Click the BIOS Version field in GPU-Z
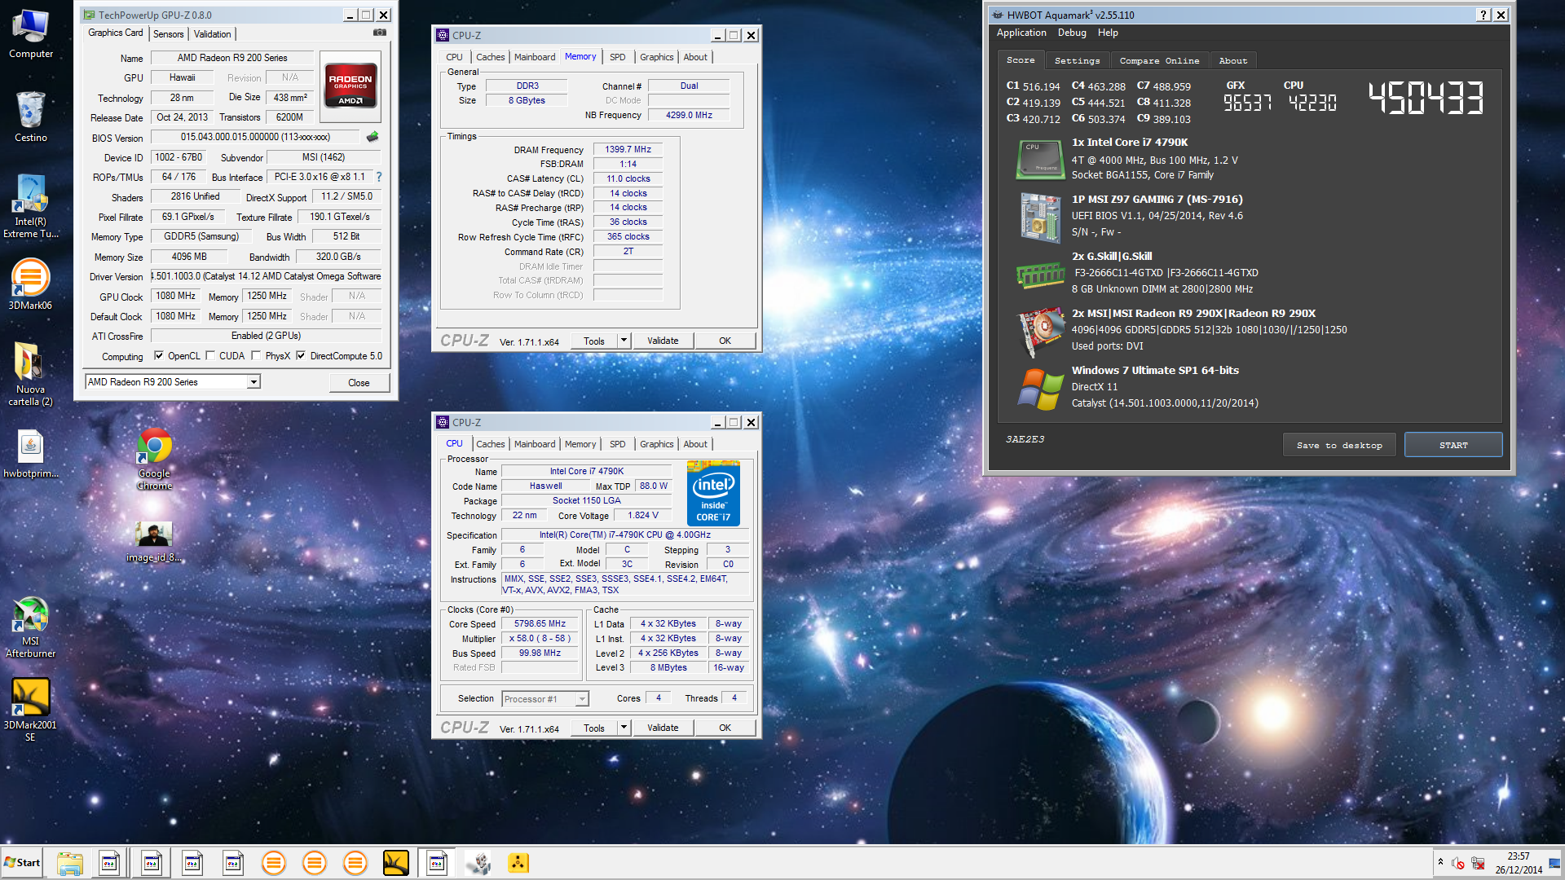1565x880 pixels. 255,137
